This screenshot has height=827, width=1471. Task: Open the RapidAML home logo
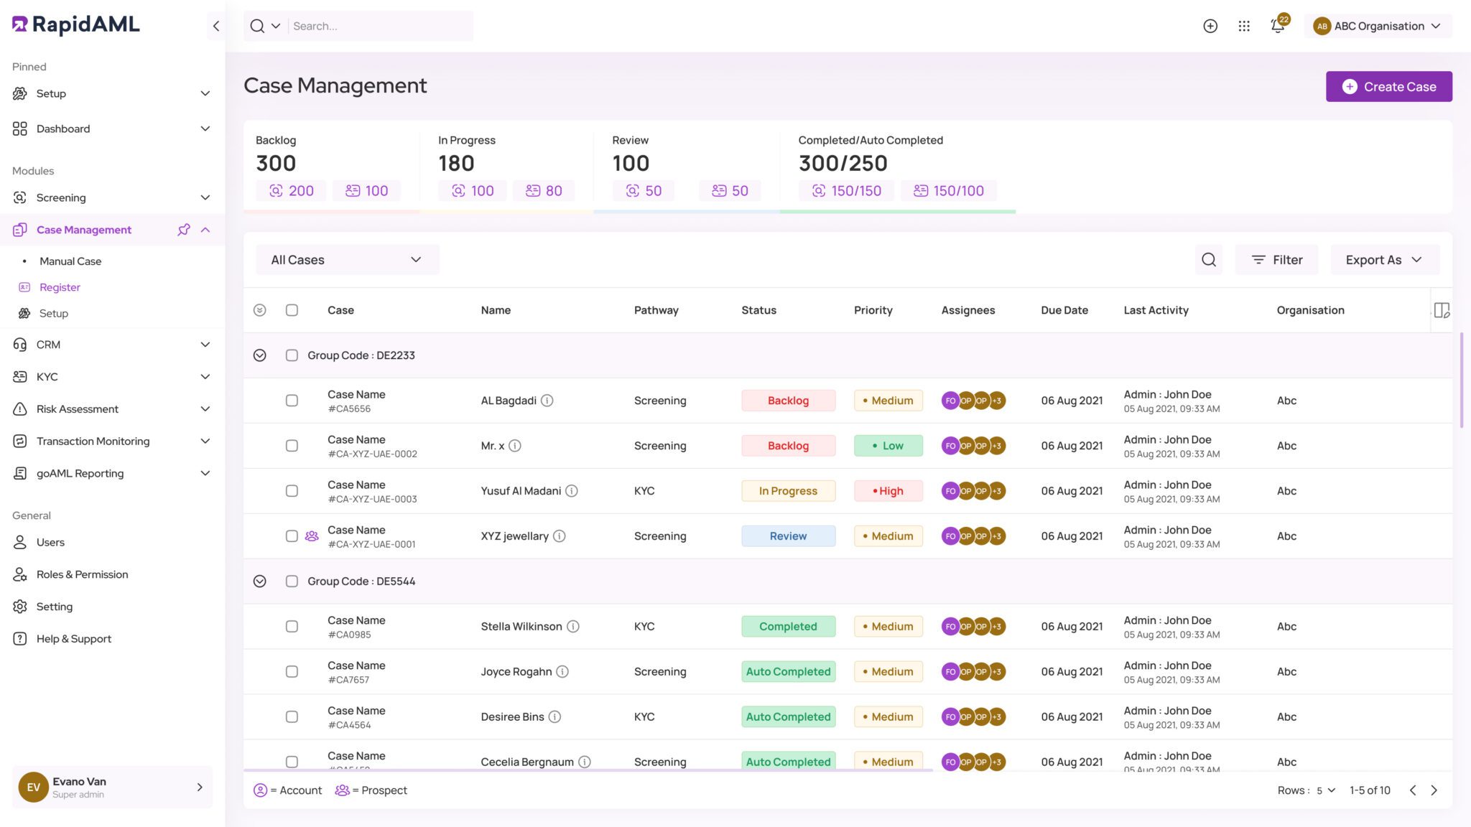[x=74, y=24]
